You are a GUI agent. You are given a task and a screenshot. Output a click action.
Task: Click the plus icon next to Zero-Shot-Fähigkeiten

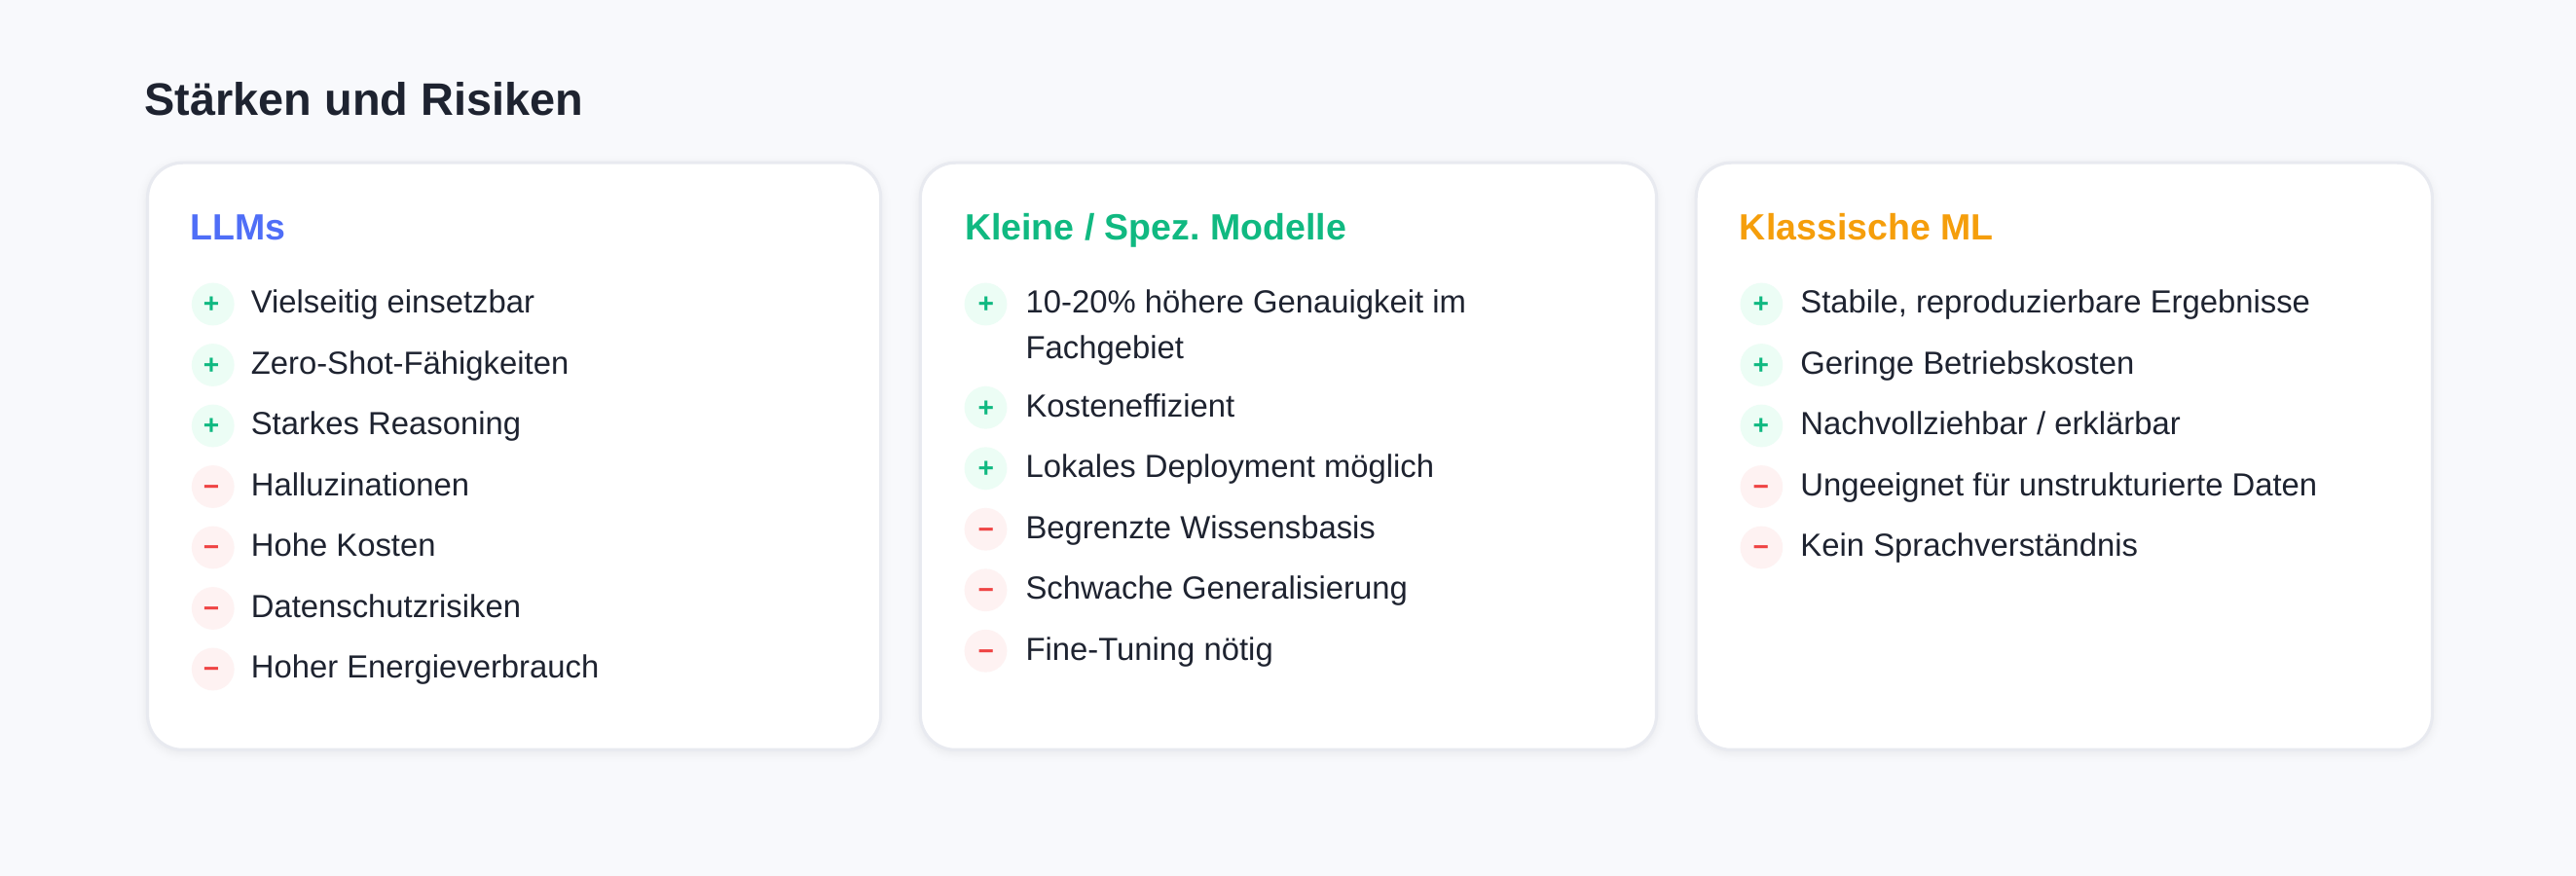(212, 364)
